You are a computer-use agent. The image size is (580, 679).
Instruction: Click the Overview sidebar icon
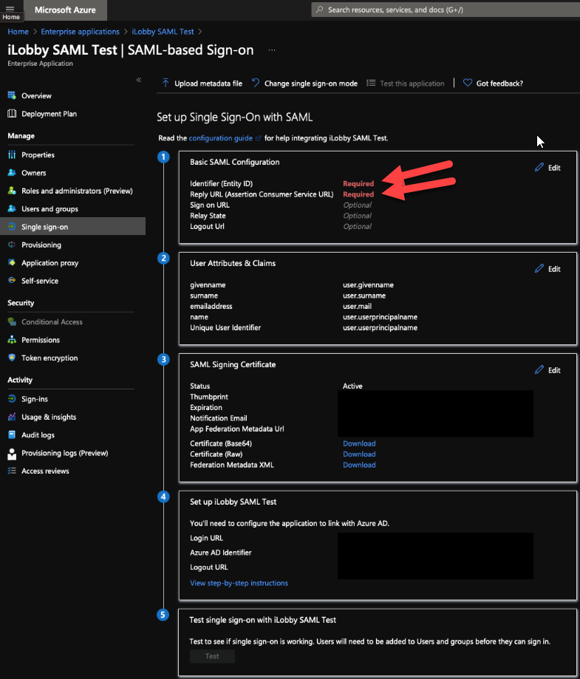click(12, 95)
